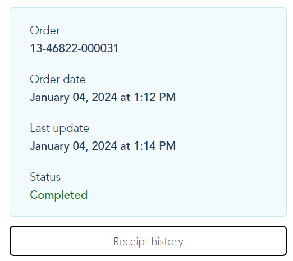Click 2024 in the order date value
293x261 pixels.
104,97
